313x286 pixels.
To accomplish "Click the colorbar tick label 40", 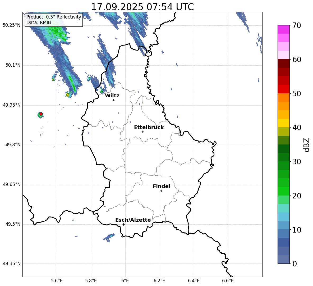I will pos(297,128).
